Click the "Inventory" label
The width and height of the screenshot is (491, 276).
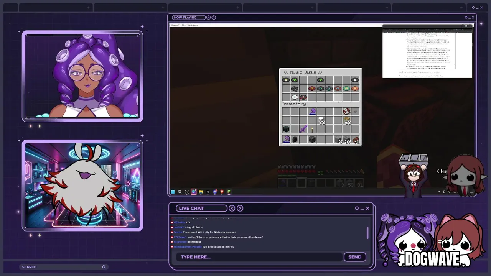coord(294,104)
